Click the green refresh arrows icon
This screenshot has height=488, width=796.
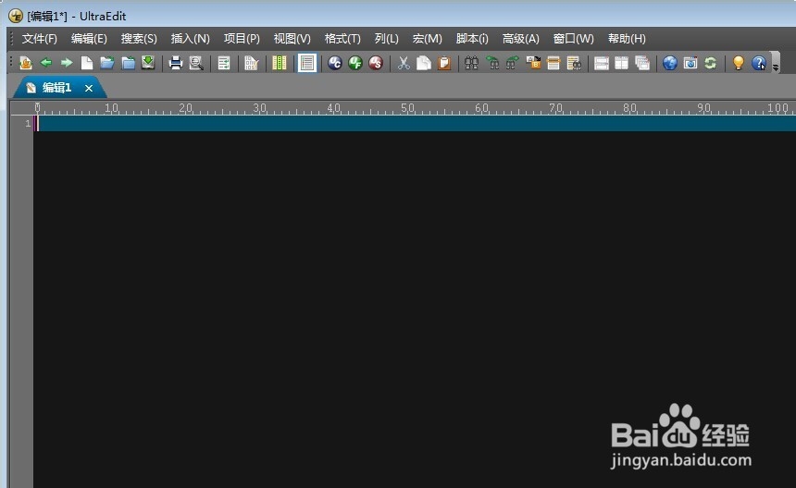(x=710, y=63)
